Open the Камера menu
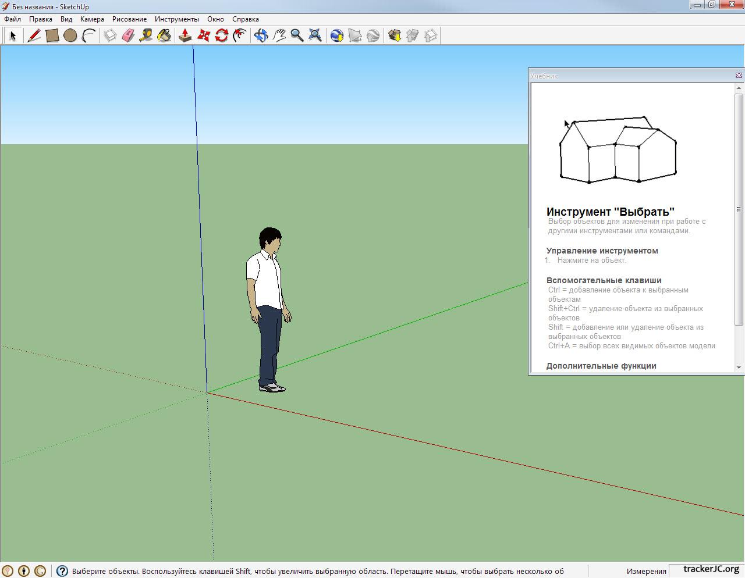 tap(92, 19)
